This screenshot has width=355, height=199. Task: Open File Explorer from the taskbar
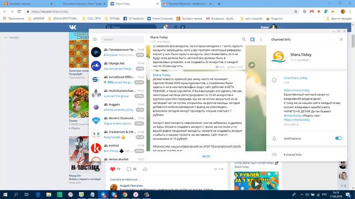pos(49,195)
